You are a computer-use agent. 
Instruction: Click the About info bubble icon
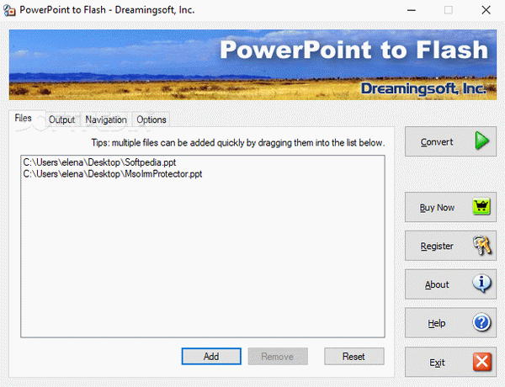(x=481, y=284)
